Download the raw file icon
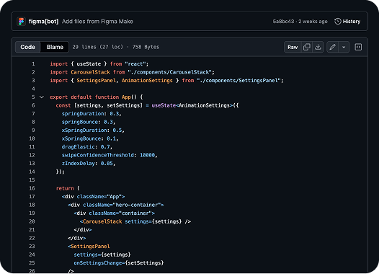Image resolution: width=379 pixels, height=274 pixels. pos(318,47)
